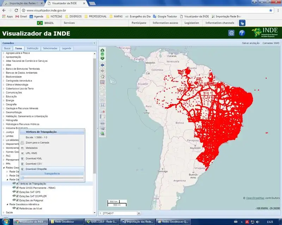
Task: Toggle the Estações SAT GPS checkbox
Action: 17,192
